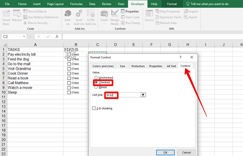This screenshot has height=156, width=243.
Task: Click Cancel in Format Control
Action: coord(186,152)
